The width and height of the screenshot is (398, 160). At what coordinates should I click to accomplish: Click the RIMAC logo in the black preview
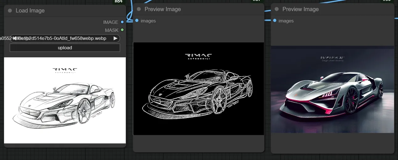[198, 56]
